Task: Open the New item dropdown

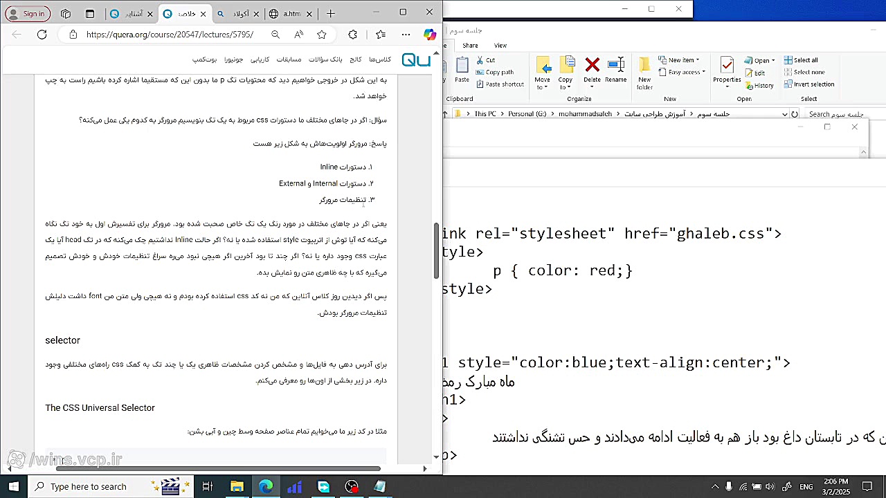Action: click(x=679, y=60)
